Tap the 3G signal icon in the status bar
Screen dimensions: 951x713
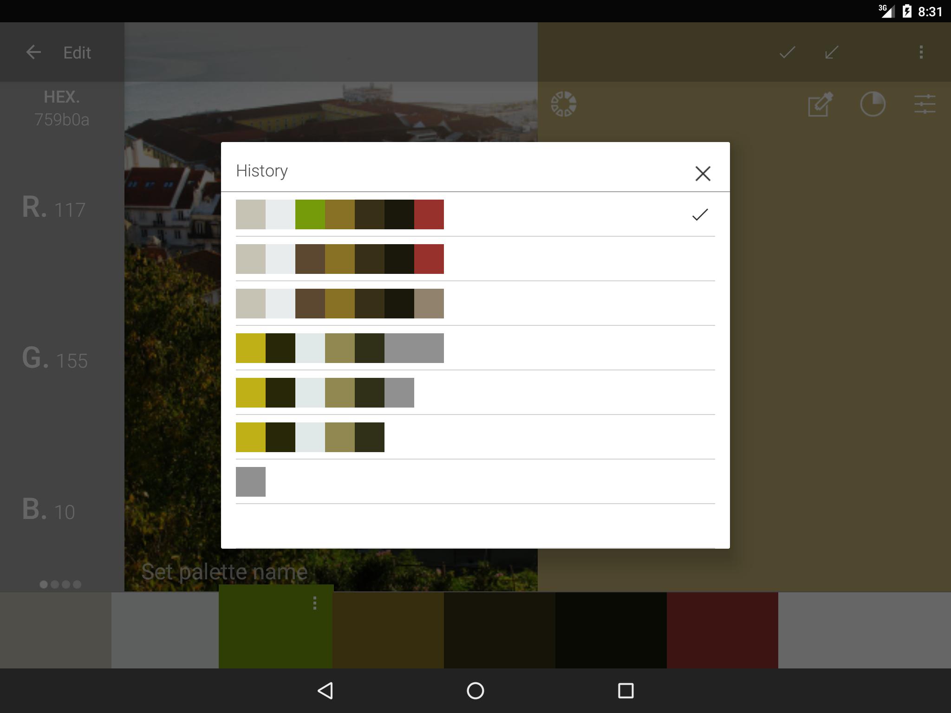tap(886, 11)
